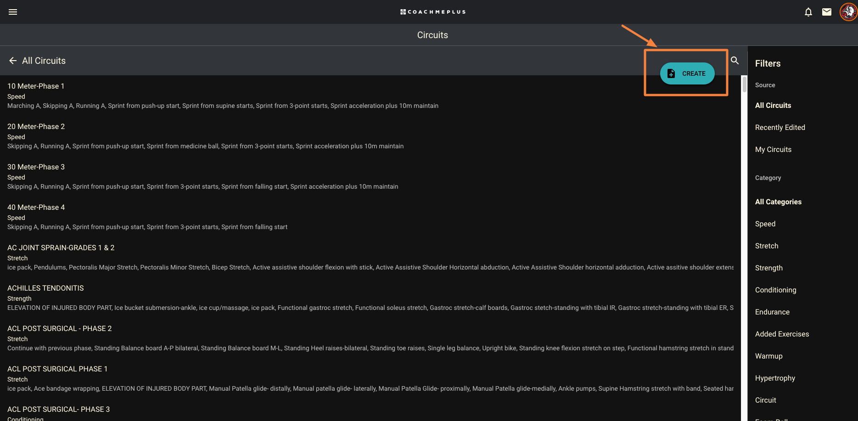This screenshot has height=421, width=858.
Task: Filter circuits by Strength category
Action: 769,268
